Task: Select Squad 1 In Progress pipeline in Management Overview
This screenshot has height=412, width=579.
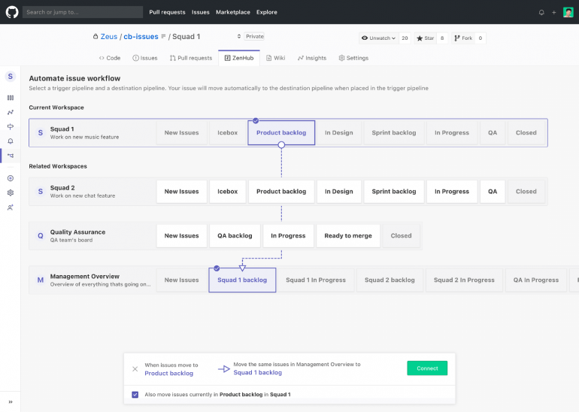Action: (x=316, y=280)
